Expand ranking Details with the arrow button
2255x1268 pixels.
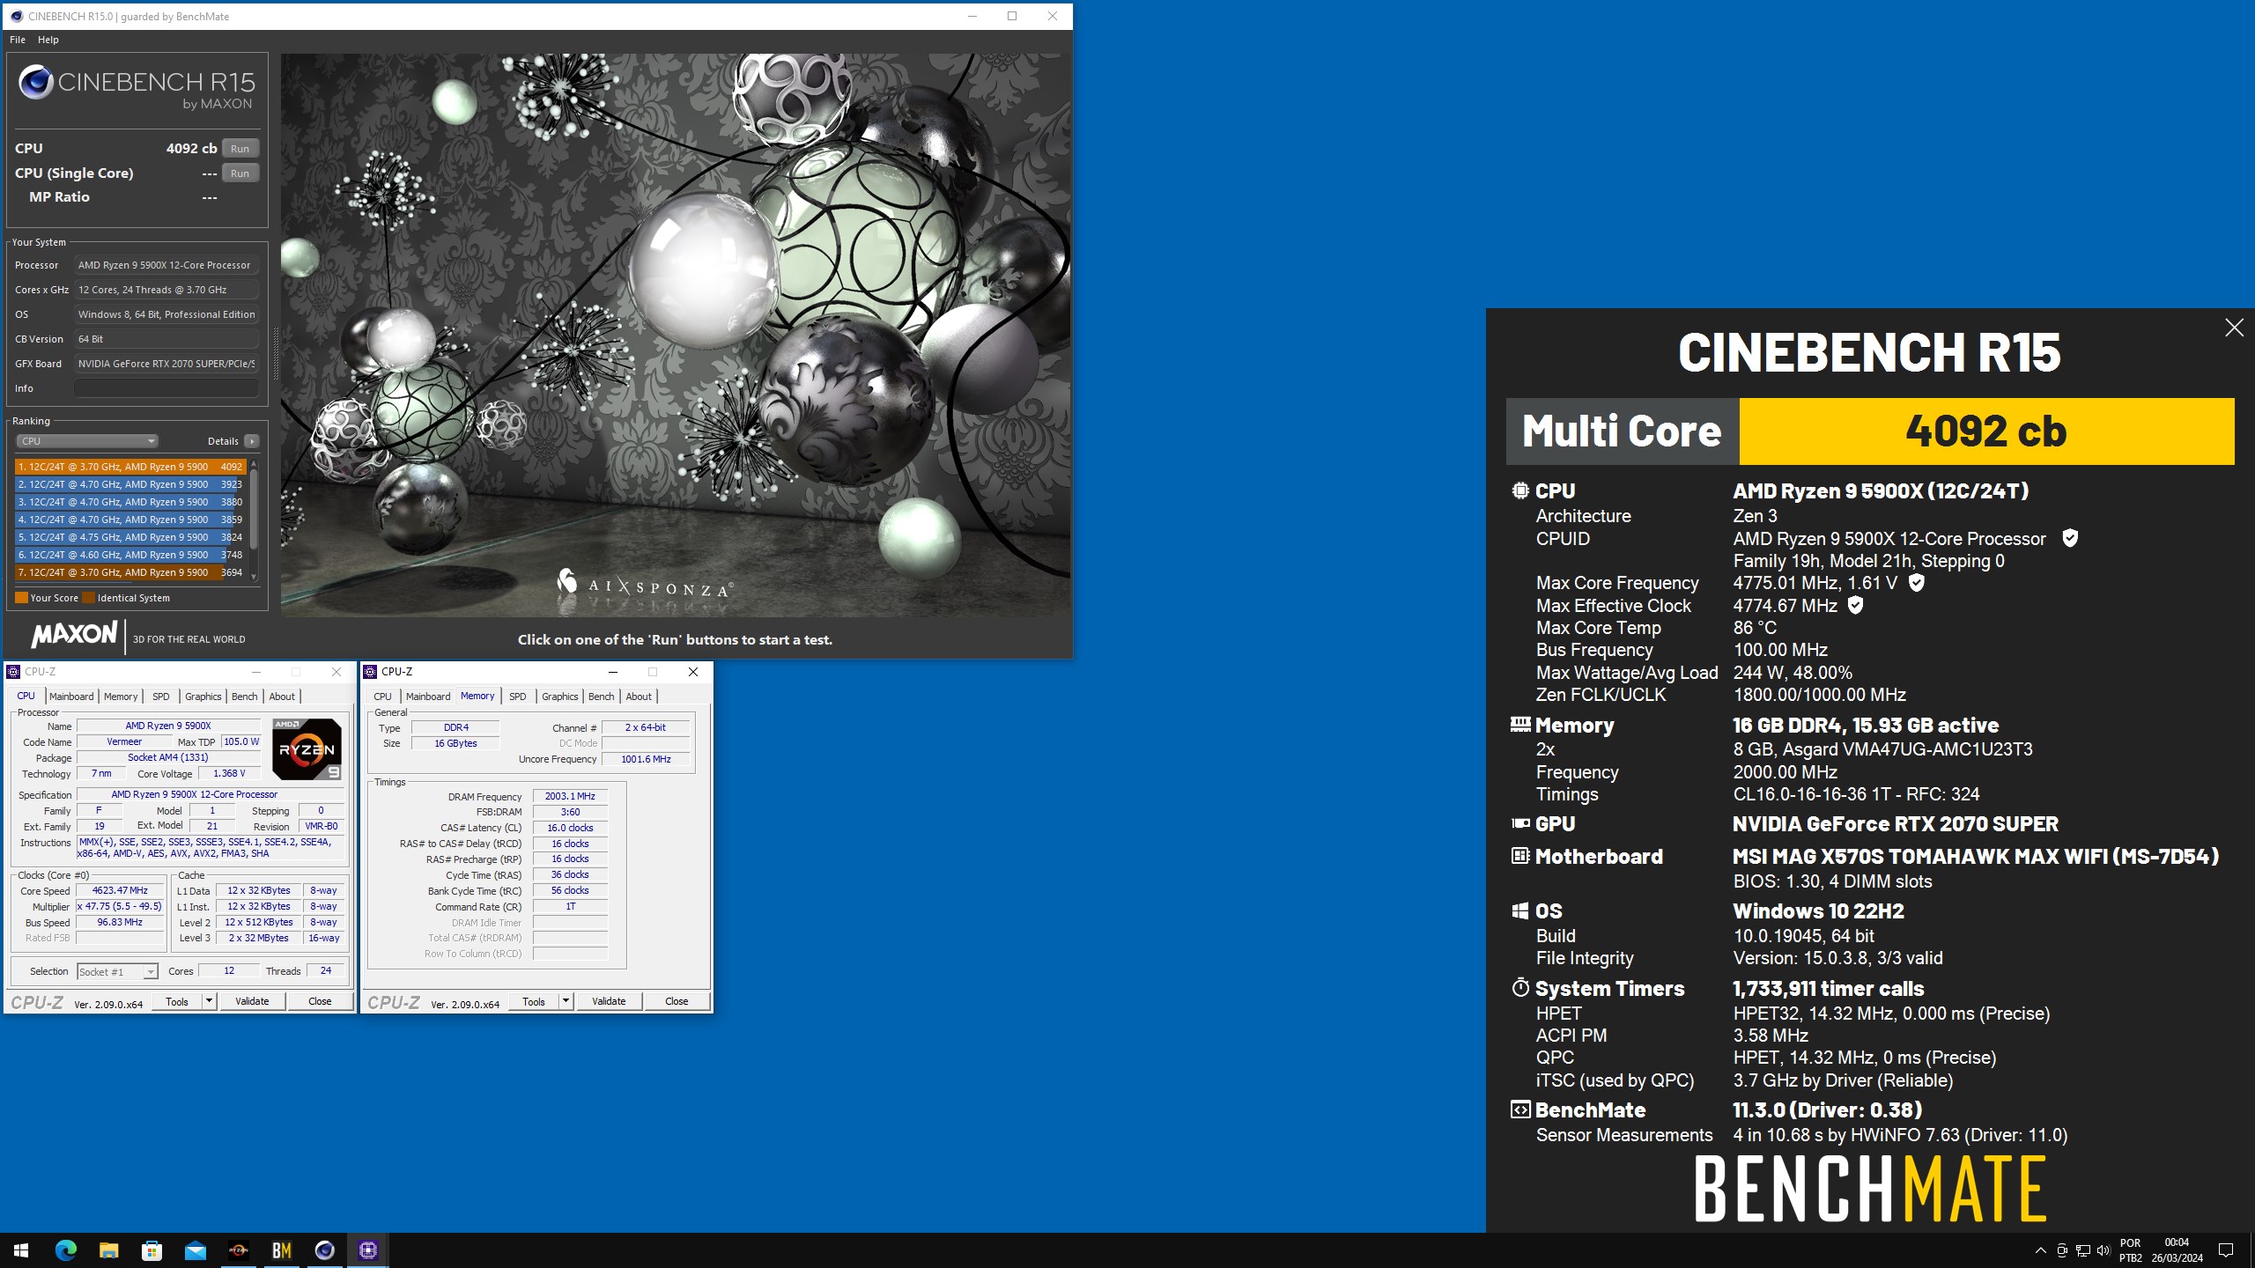pos(252,441)
